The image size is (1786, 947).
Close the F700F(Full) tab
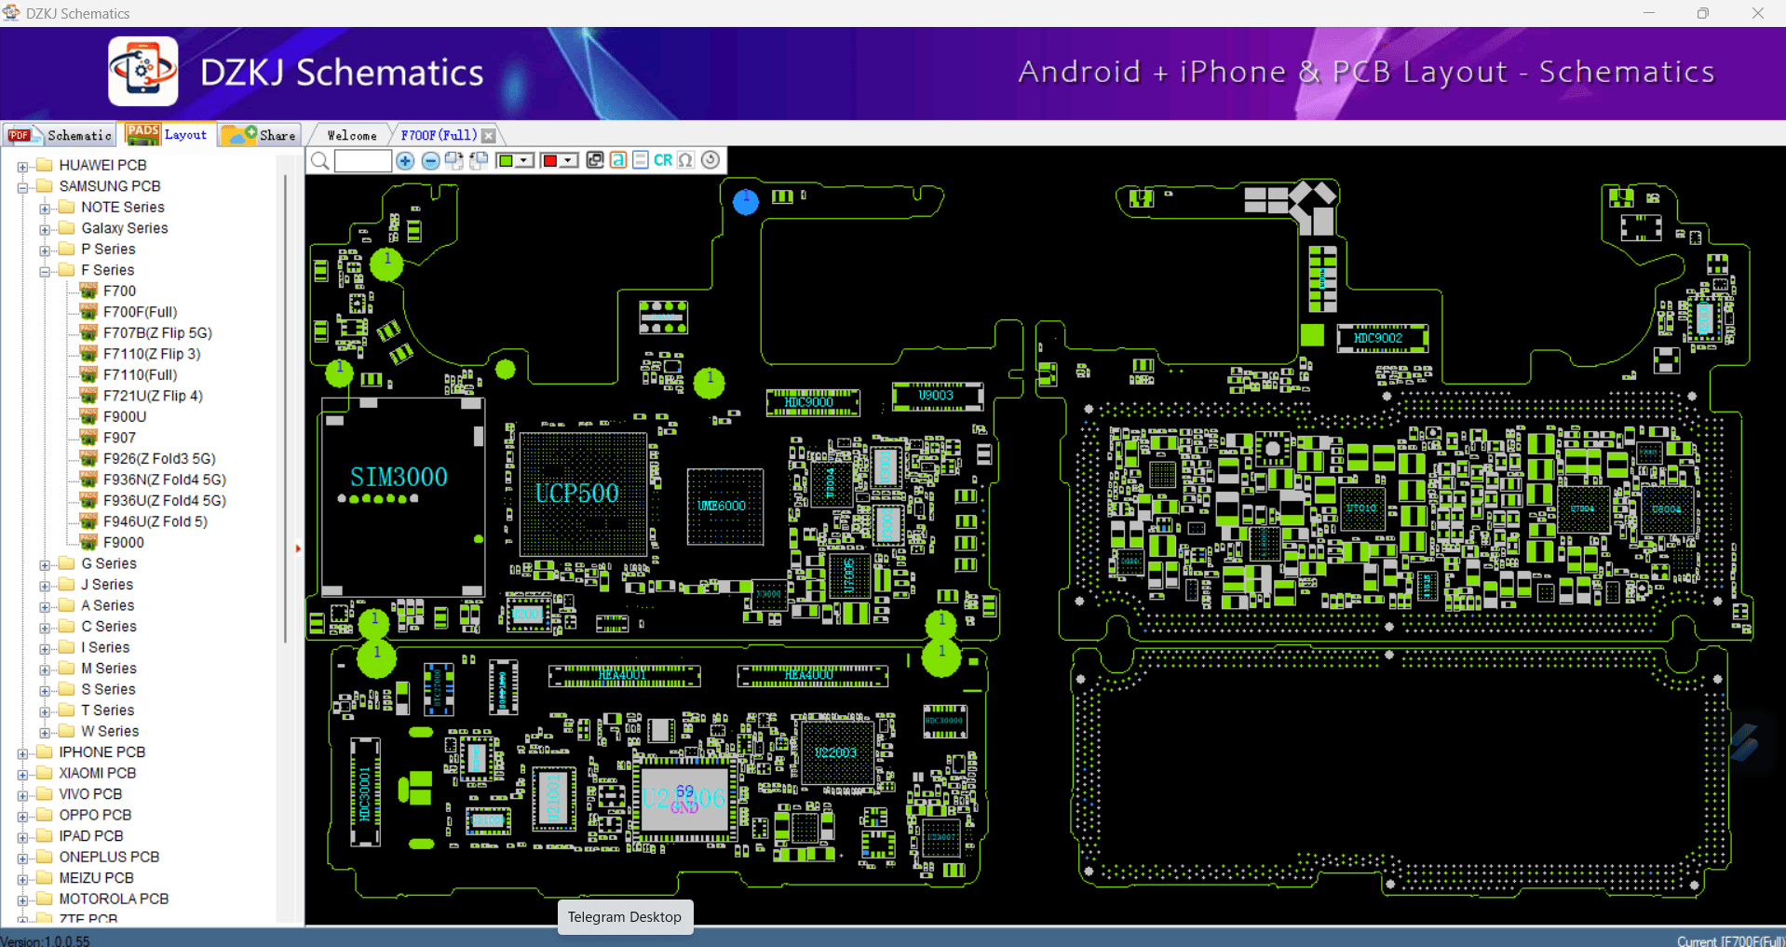tap(489, 136)
